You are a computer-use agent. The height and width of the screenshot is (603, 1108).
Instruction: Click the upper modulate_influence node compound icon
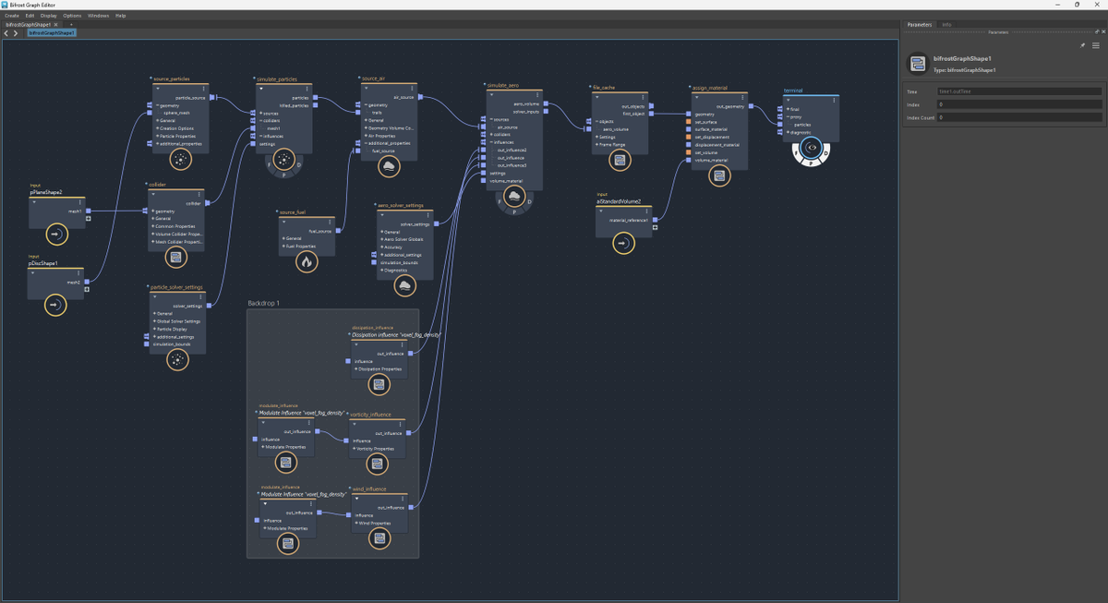click(x=286, y=462)
